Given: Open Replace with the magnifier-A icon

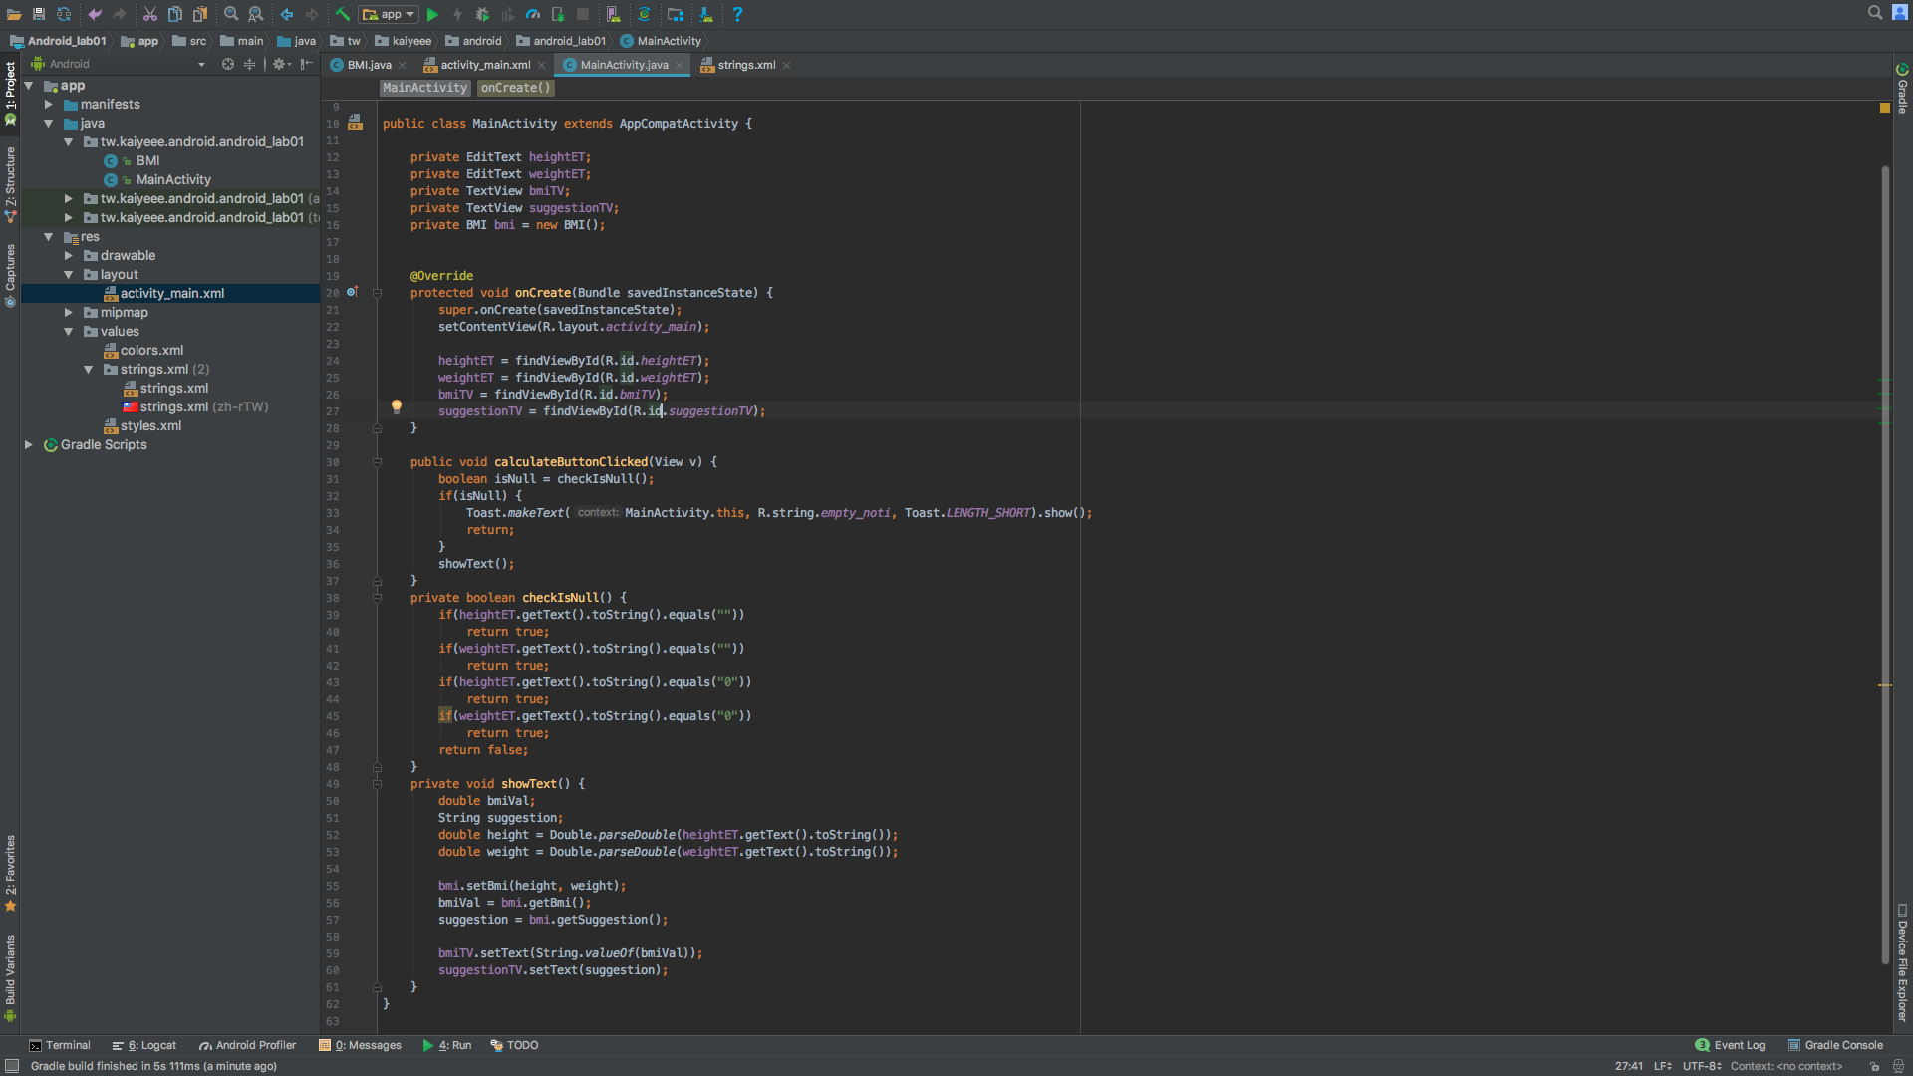Looking at the screenshot, I should 256,14.
